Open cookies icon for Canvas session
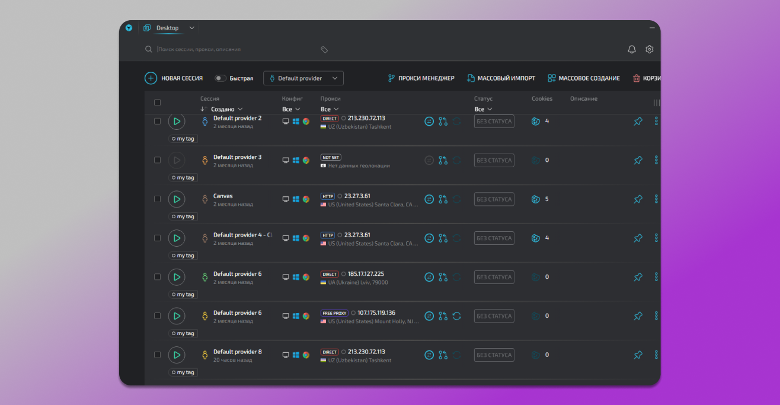 pyautogui.click(x=536, y=199)
